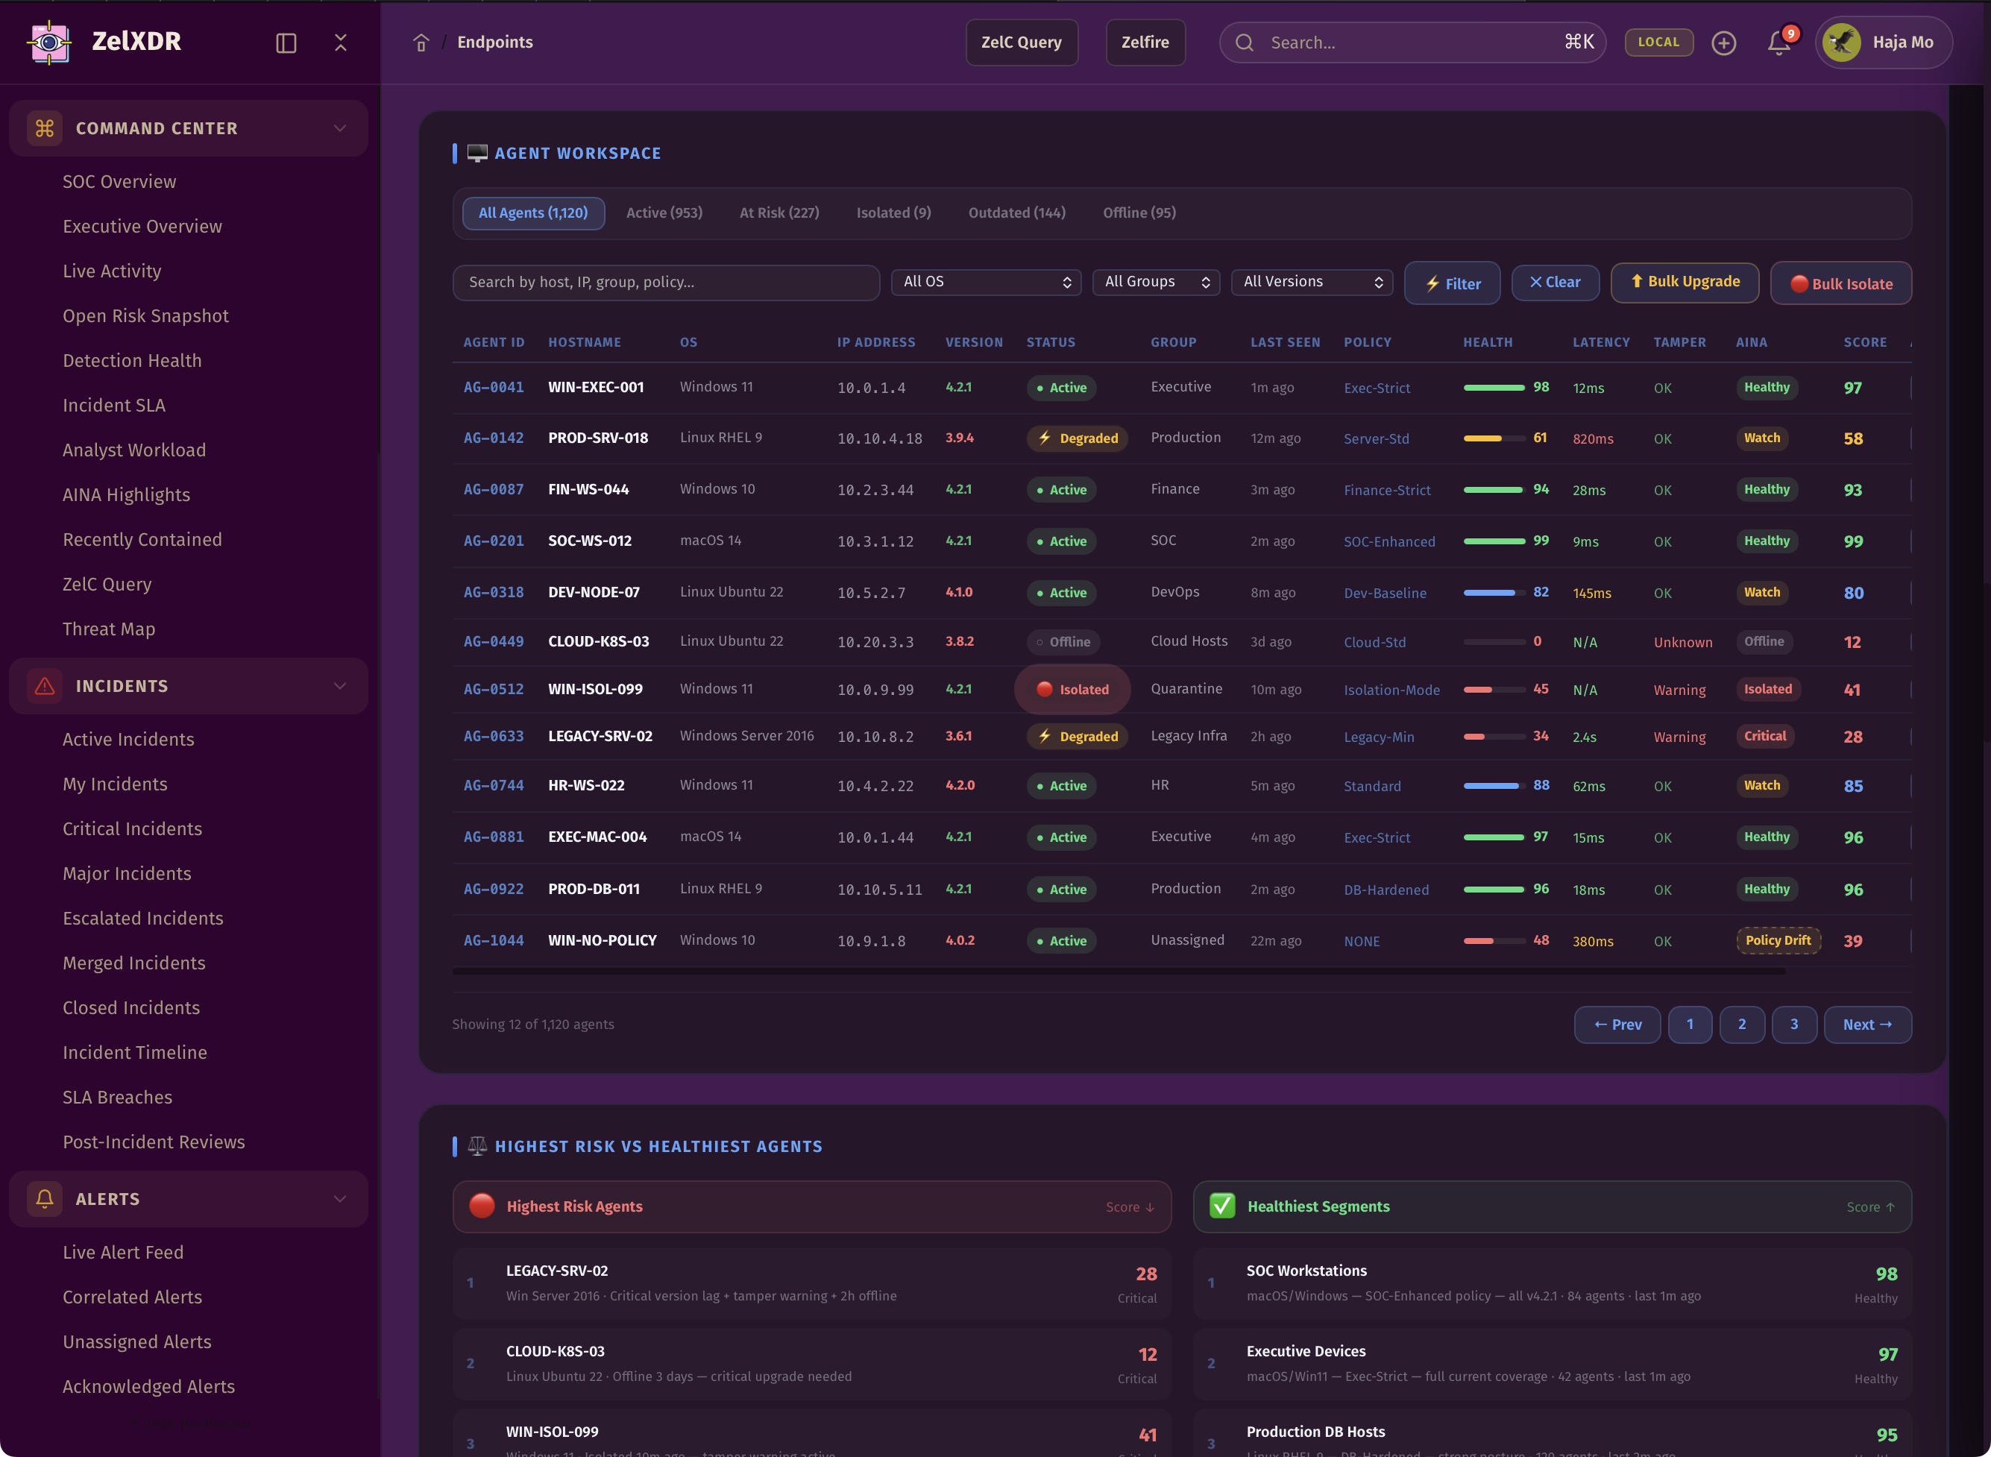Open agent AG-0142 link
The height and width of the screenshot is (1457, 1991).
[493, 438]
